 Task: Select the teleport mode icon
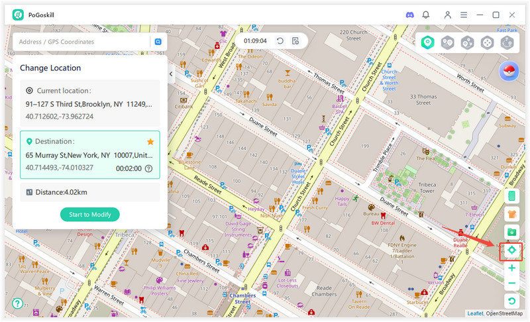click(428, 42)
